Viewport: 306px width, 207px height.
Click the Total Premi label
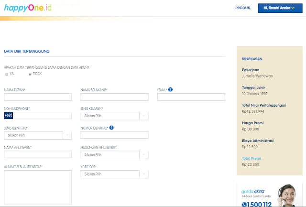coord(251,158)
